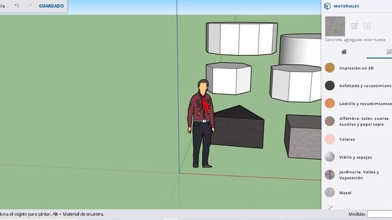Click the white octagonal prism
392x220 pixels.
296,83
